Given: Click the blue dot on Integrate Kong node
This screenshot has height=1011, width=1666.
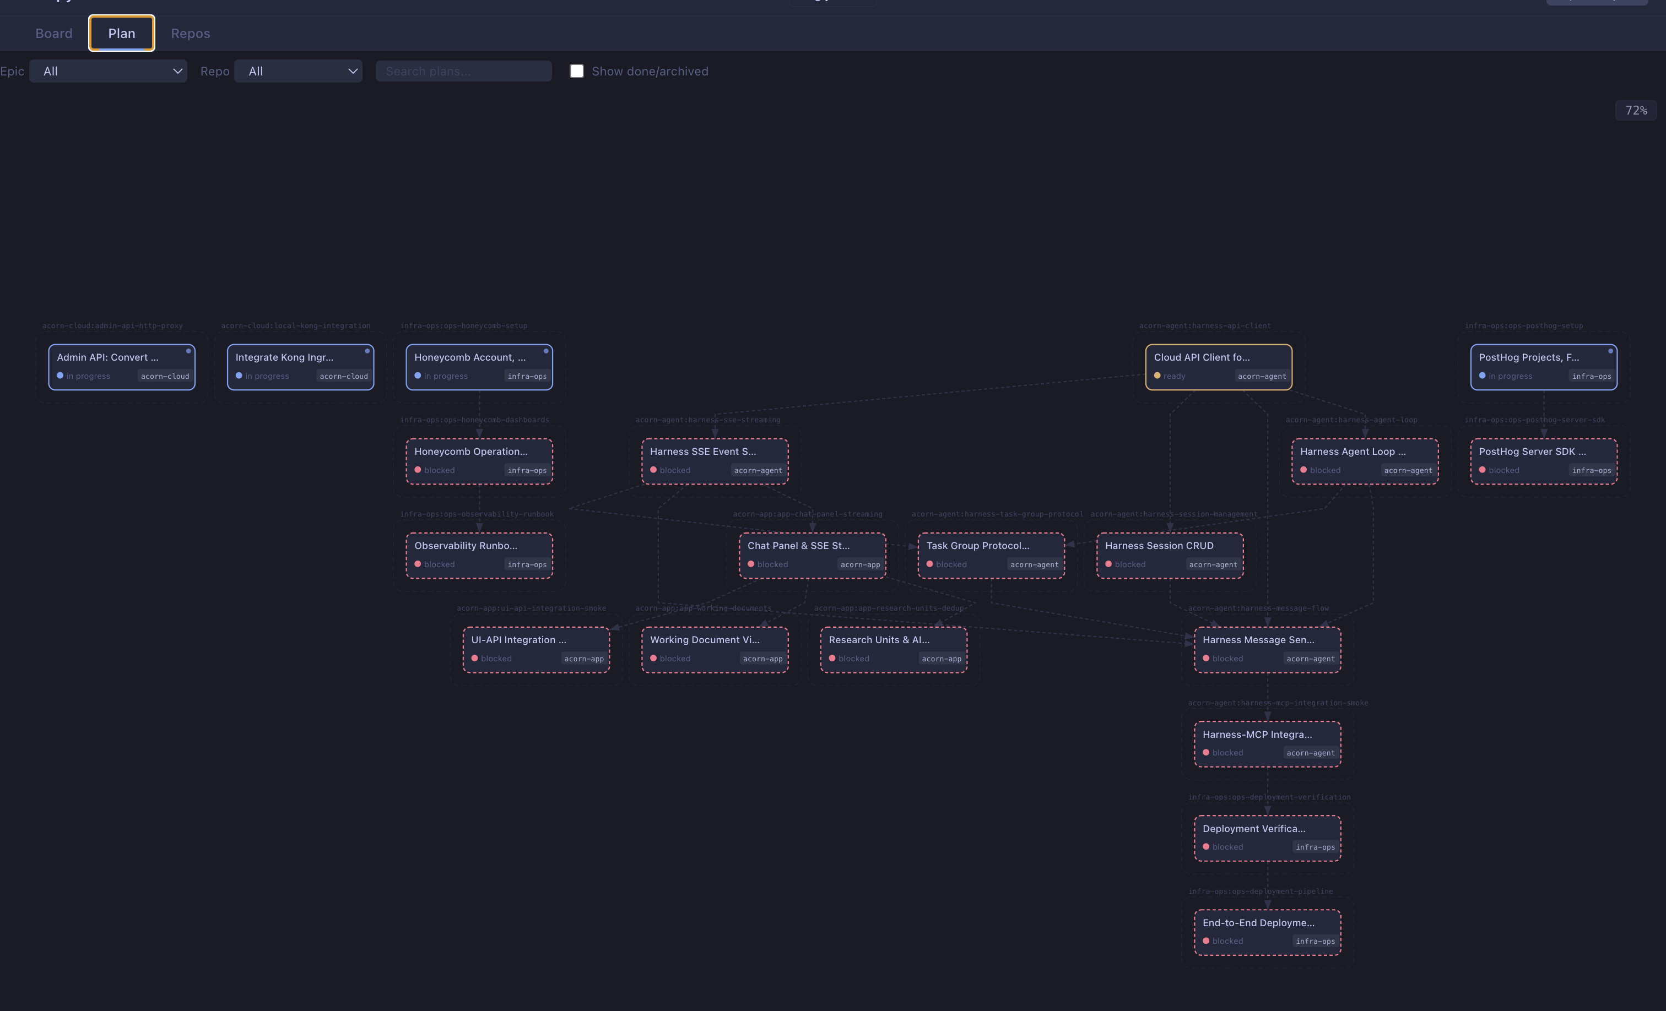Looking at the screenshot, I should [x=239, y=376].
